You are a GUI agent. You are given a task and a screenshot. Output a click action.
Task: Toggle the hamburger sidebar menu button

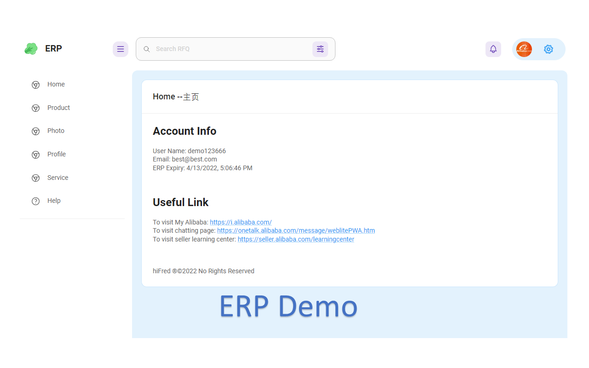point(121,49)
